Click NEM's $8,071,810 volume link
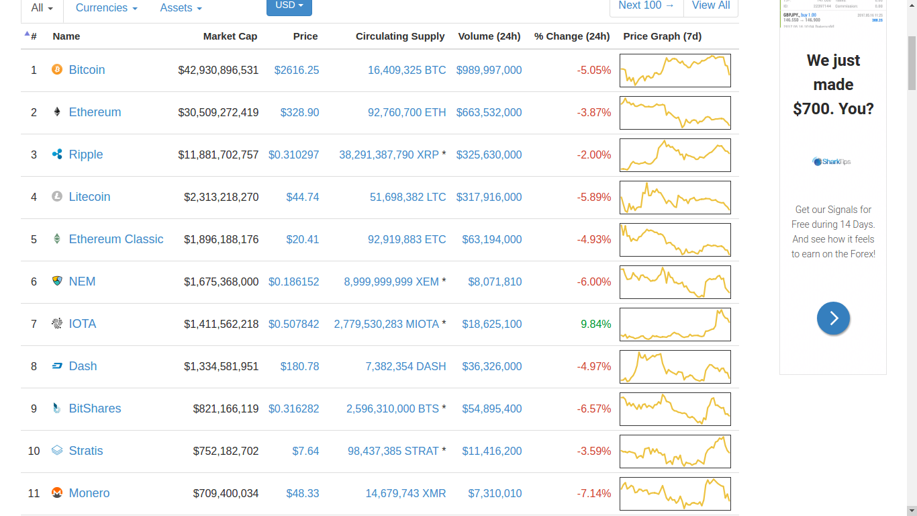This screenshot has height=516, width=917. pos(495,282)
